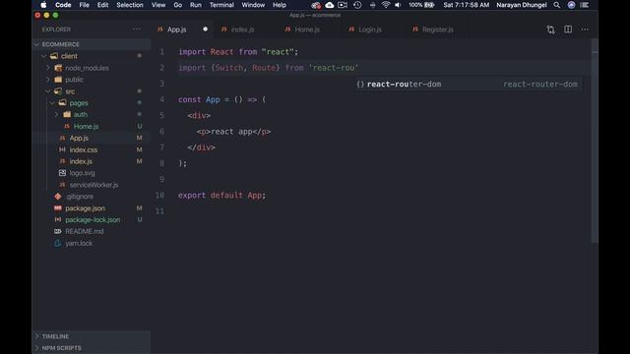Open the File menu
This screenshot has width=630, height=354.
pyautogui.click(x=84, y=5)
